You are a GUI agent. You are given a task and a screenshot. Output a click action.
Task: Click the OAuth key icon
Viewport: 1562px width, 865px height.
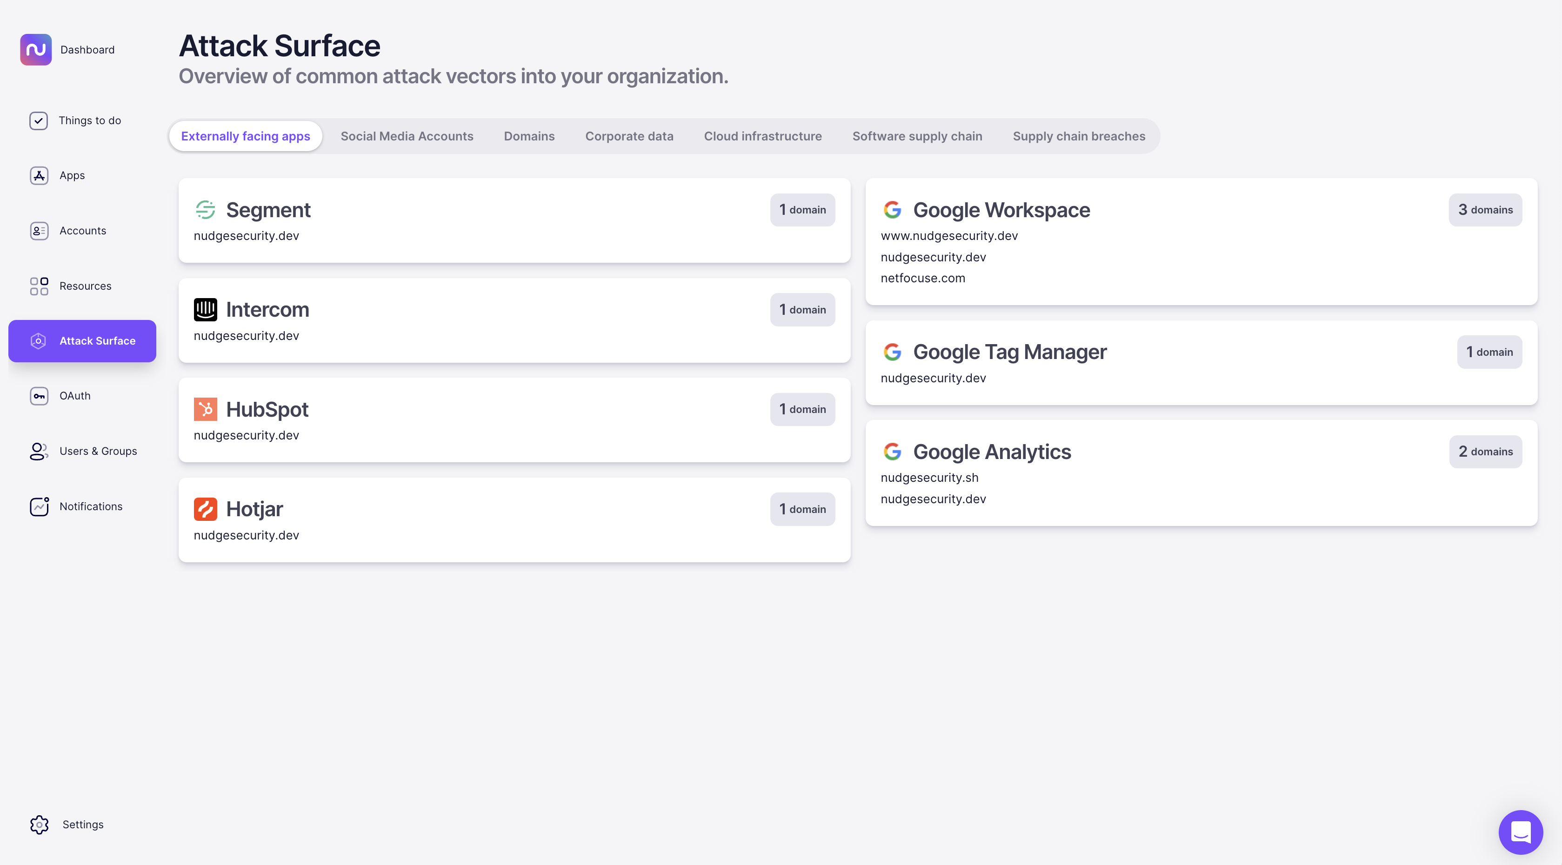pyautogui.click(x=39, y=396)
